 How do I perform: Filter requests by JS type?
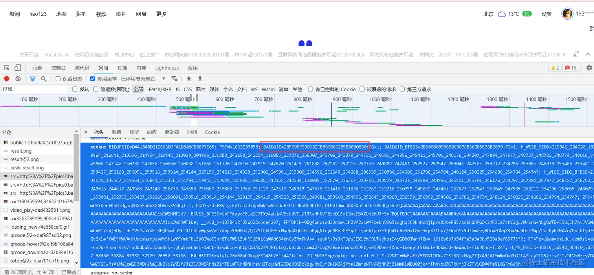pyautogui.click(x=178, y=89)
